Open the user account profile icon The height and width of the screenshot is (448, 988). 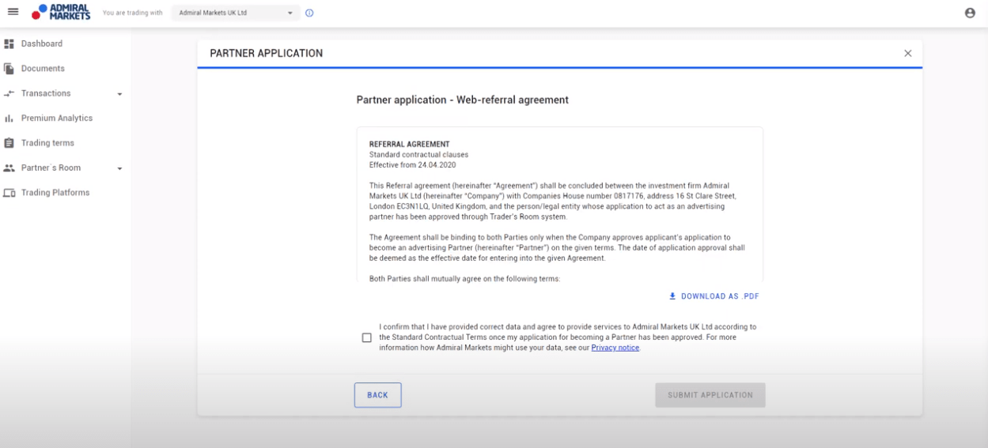tap(970, 13)
